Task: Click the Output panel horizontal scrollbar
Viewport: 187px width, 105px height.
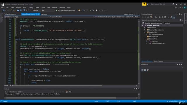Action: click(x=61, y=98)
